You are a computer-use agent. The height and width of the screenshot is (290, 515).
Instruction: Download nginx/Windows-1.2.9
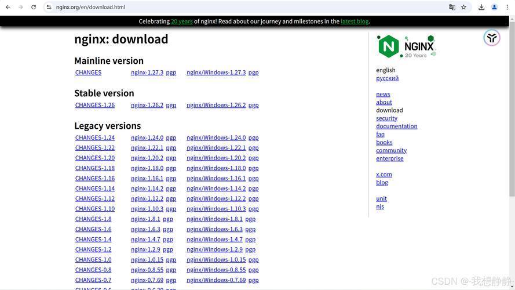click(x=214, y=249)
